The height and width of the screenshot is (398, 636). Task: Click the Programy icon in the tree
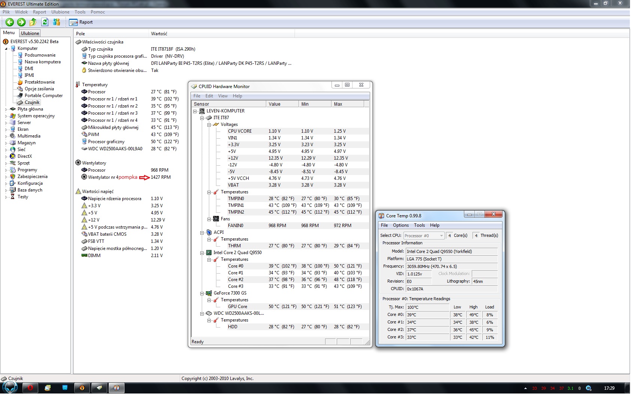[x=13, y=170]
